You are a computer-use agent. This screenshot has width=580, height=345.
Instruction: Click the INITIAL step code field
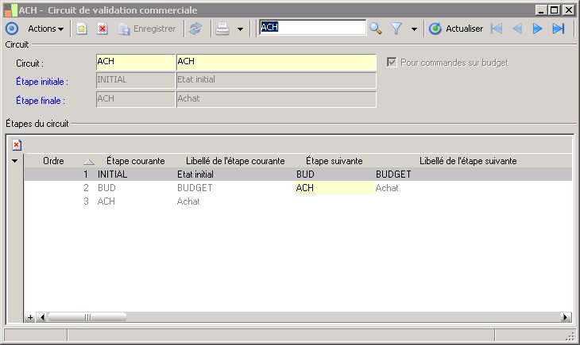click(x=135, y=80)
